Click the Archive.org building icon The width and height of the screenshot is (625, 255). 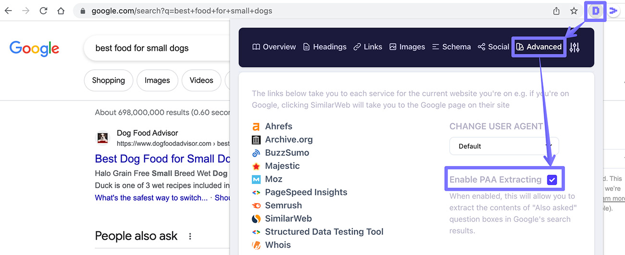pyautogui.click(x=256, y=140)
